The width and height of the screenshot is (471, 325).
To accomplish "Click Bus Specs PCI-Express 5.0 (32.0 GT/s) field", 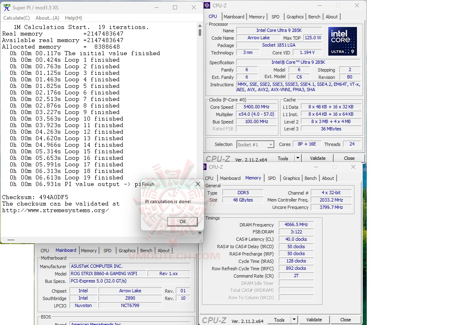I will pyautogui.click(x=130, y=281).
